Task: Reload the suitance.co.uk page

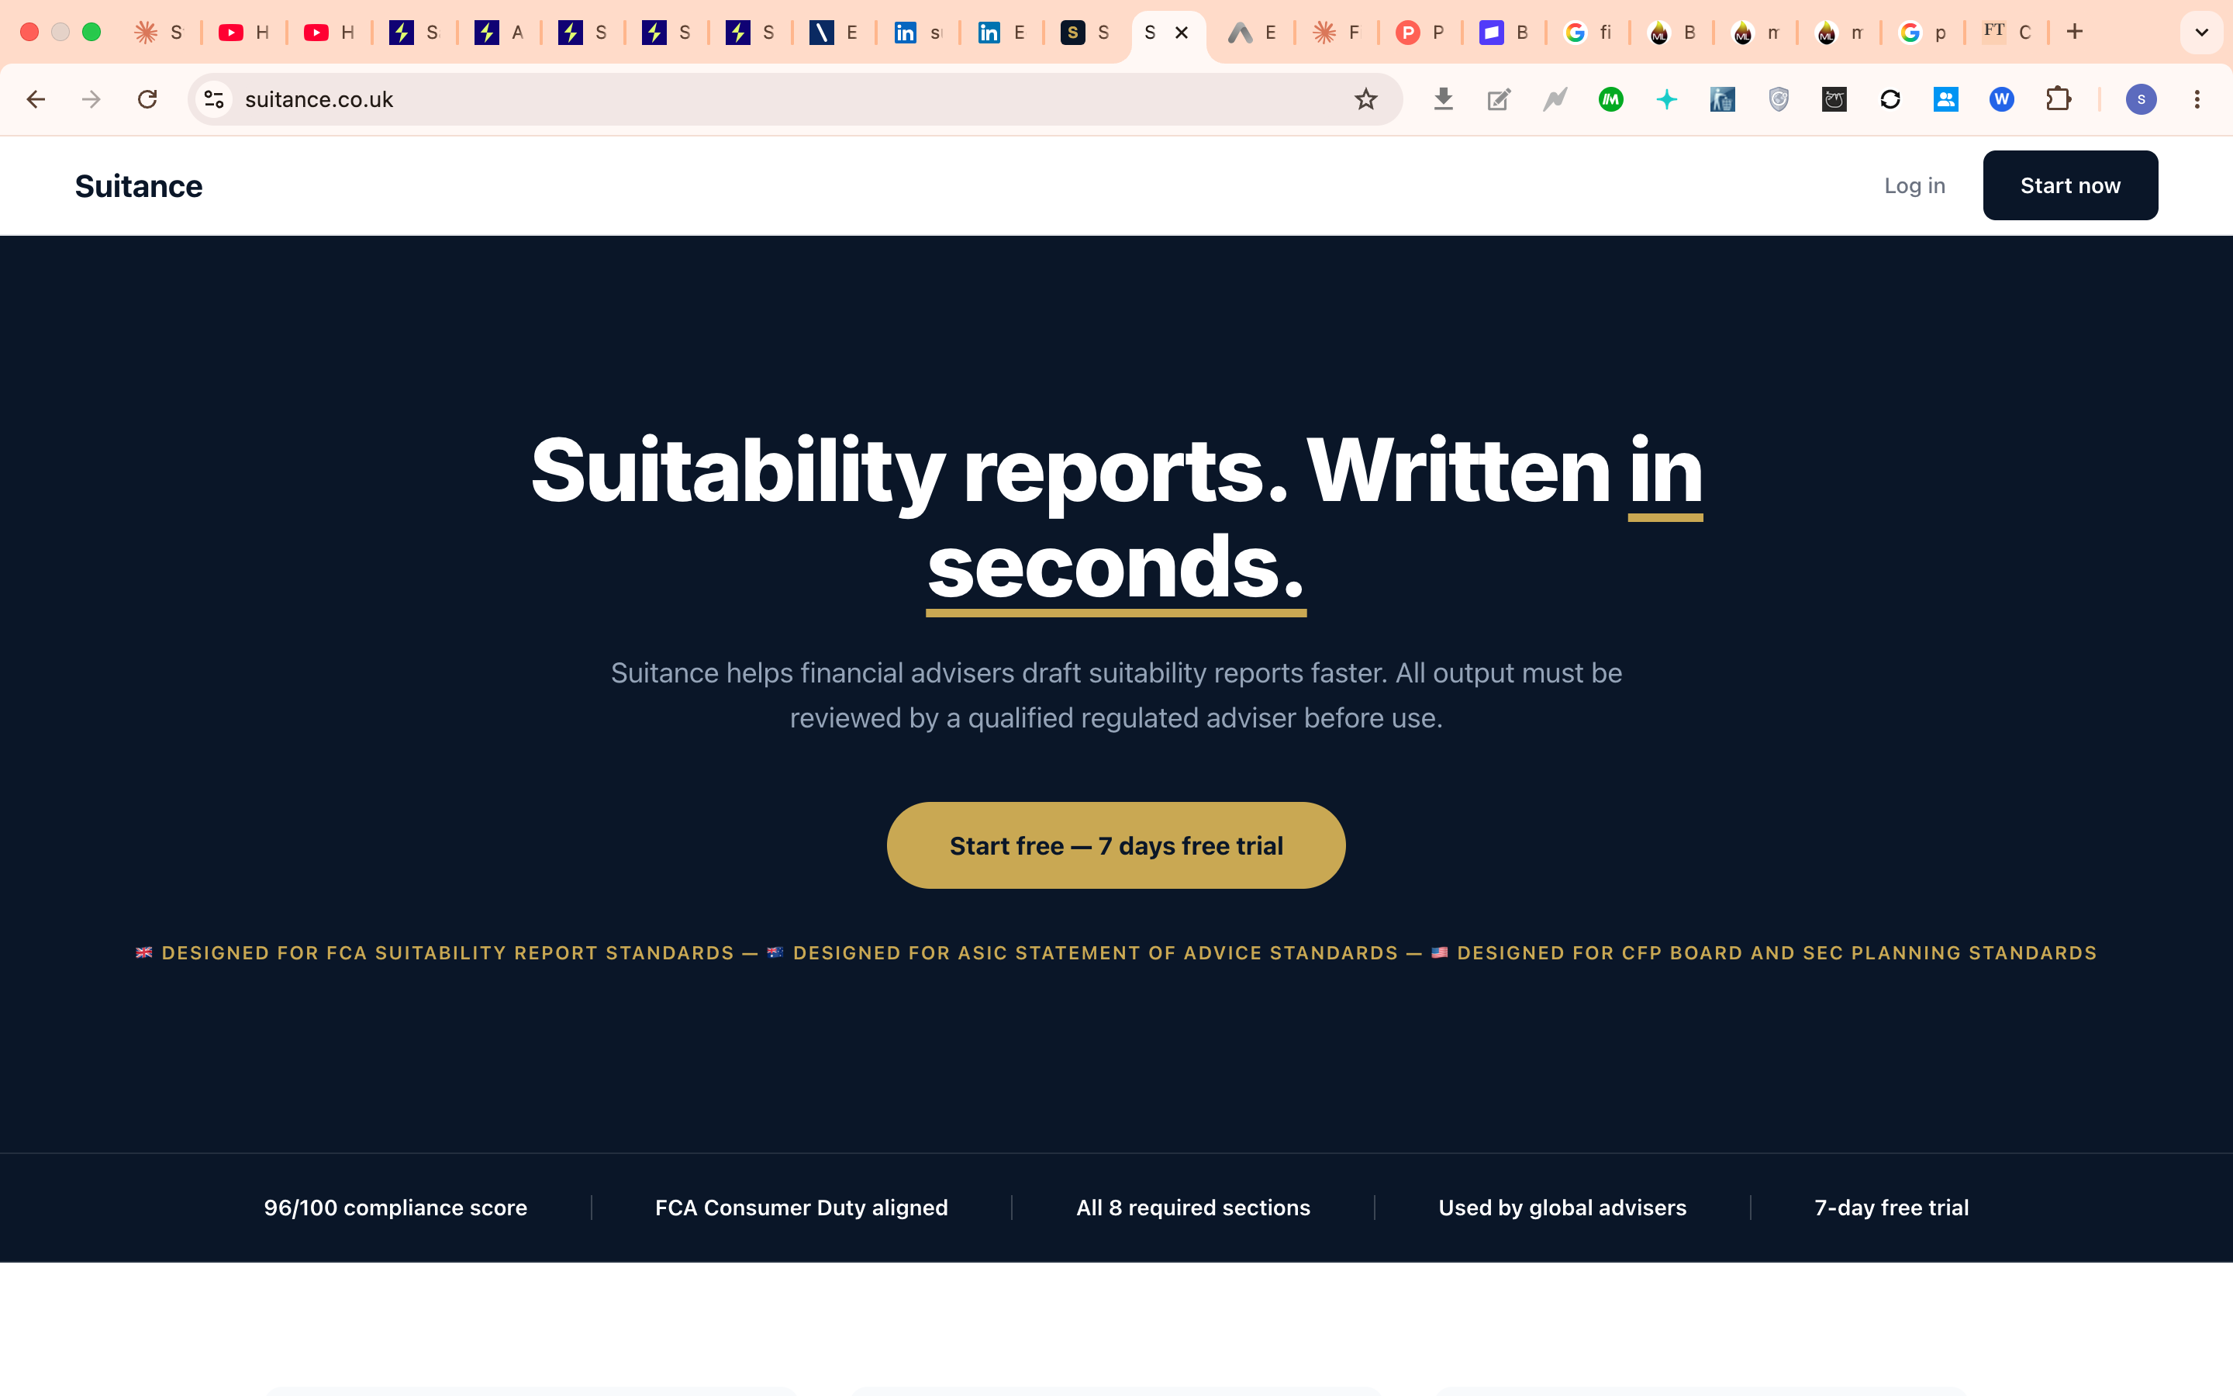Action: [x=147, y=98]
